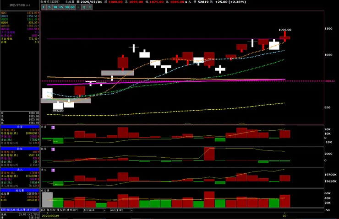Image resolution: width=339 pixels, height=219 pixels.
Task: Switch chart to 30-minute period
Action: coord(67,7)
